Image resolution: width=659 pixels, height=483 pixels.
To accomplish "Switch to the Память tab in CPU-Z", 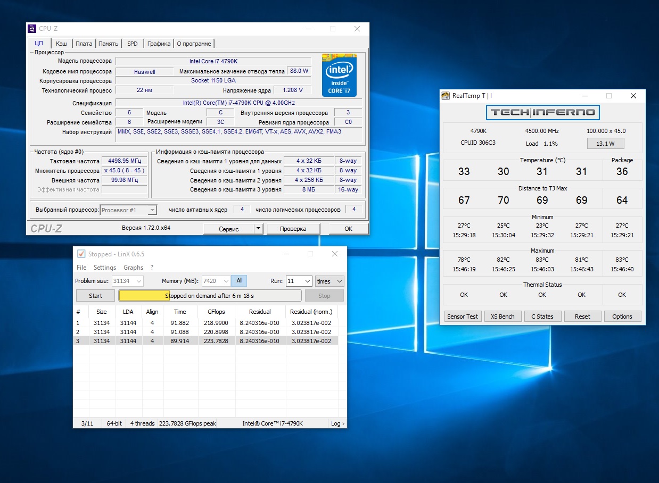I will click(108, 44).
